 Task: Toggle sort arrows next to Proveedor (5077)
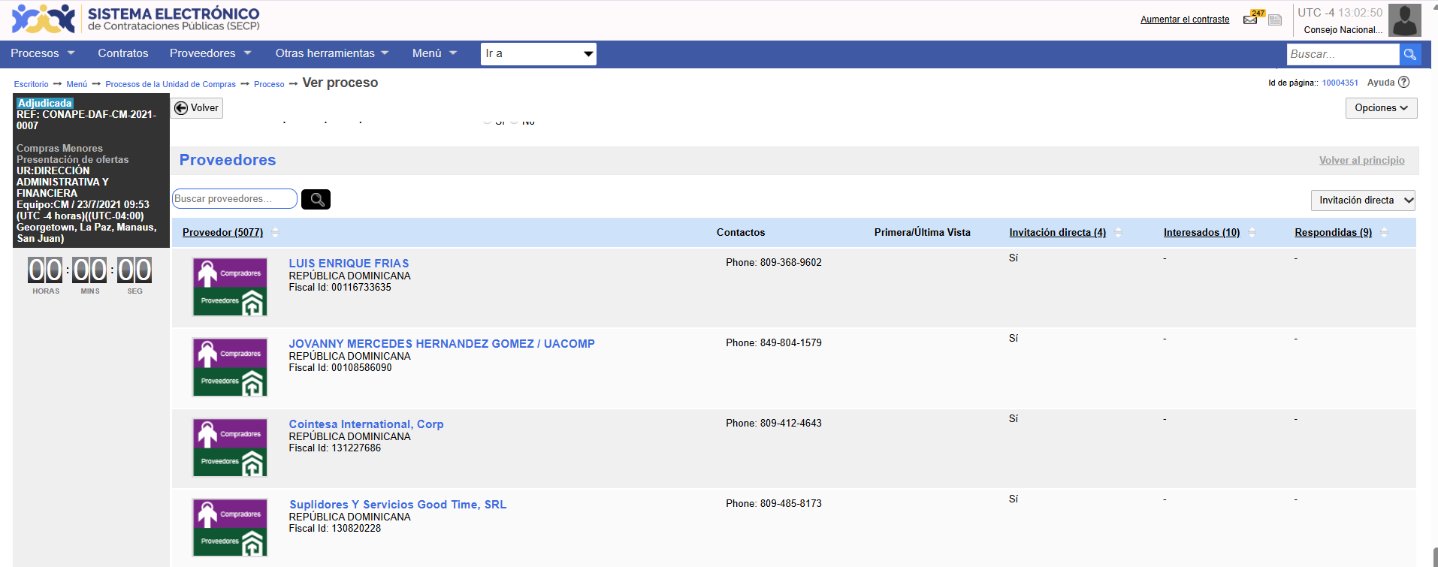[x=276, y=233]
